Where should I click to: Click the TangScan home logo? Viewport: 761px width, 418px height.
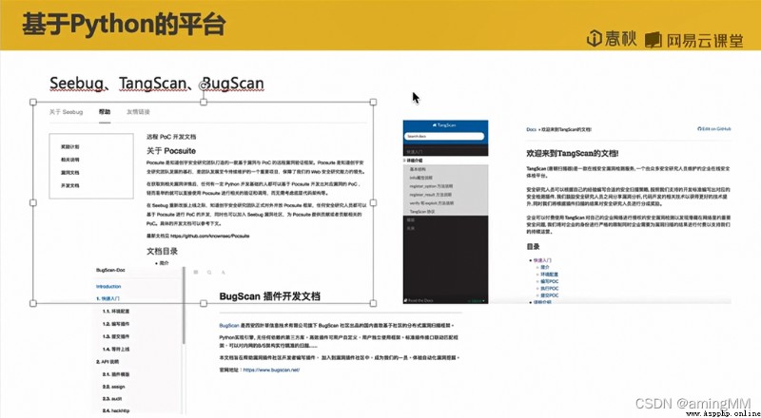point(443,125)
